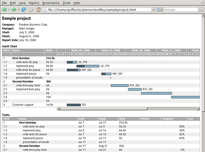Click the Gantt chart scroll left arrow
The image size is (205, 152).
(59, 109)
